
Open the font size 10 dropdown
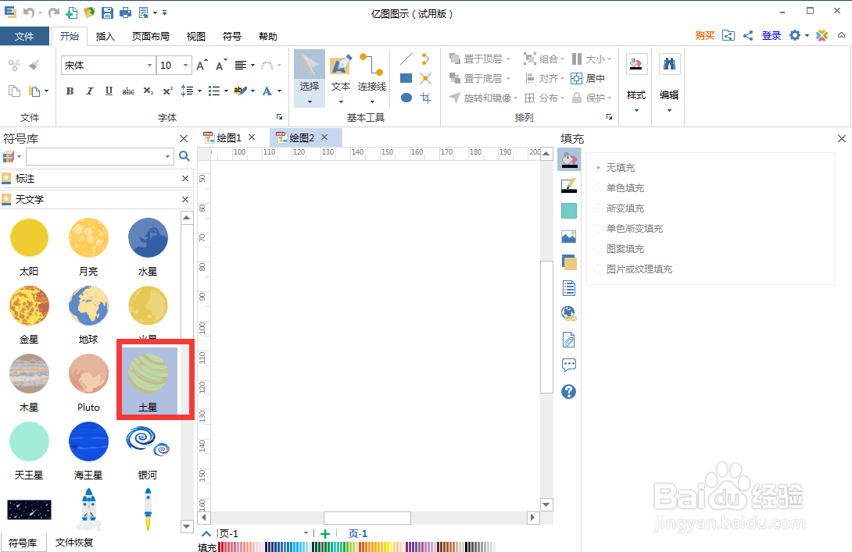185,65
